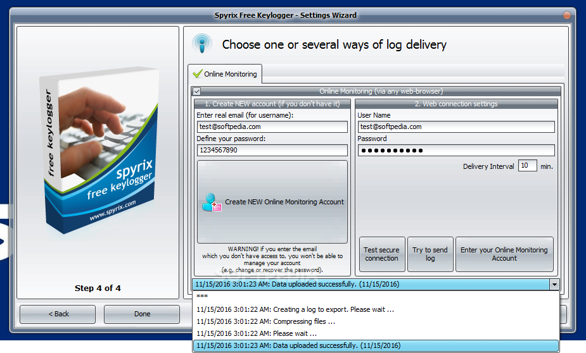Screen dimensions: 586x353
Task: Select highlighted 'Data uploaded successfully' list entry
Action: point(376,345)
